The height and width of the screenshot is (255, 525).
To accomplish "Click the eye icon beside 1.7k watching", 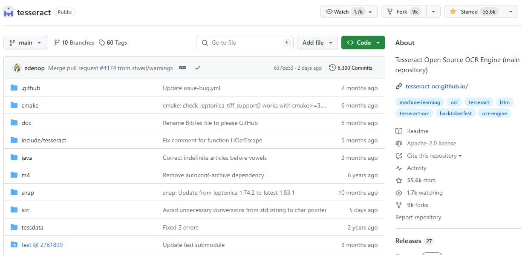I will 399,193.
